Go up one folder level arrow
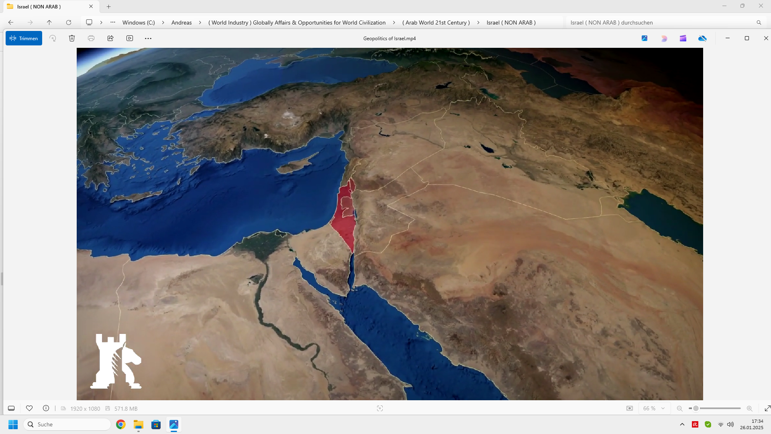Image resolution: width=771 pixels, height=434 pixels. pyautogui.click(x=49, y=23)
